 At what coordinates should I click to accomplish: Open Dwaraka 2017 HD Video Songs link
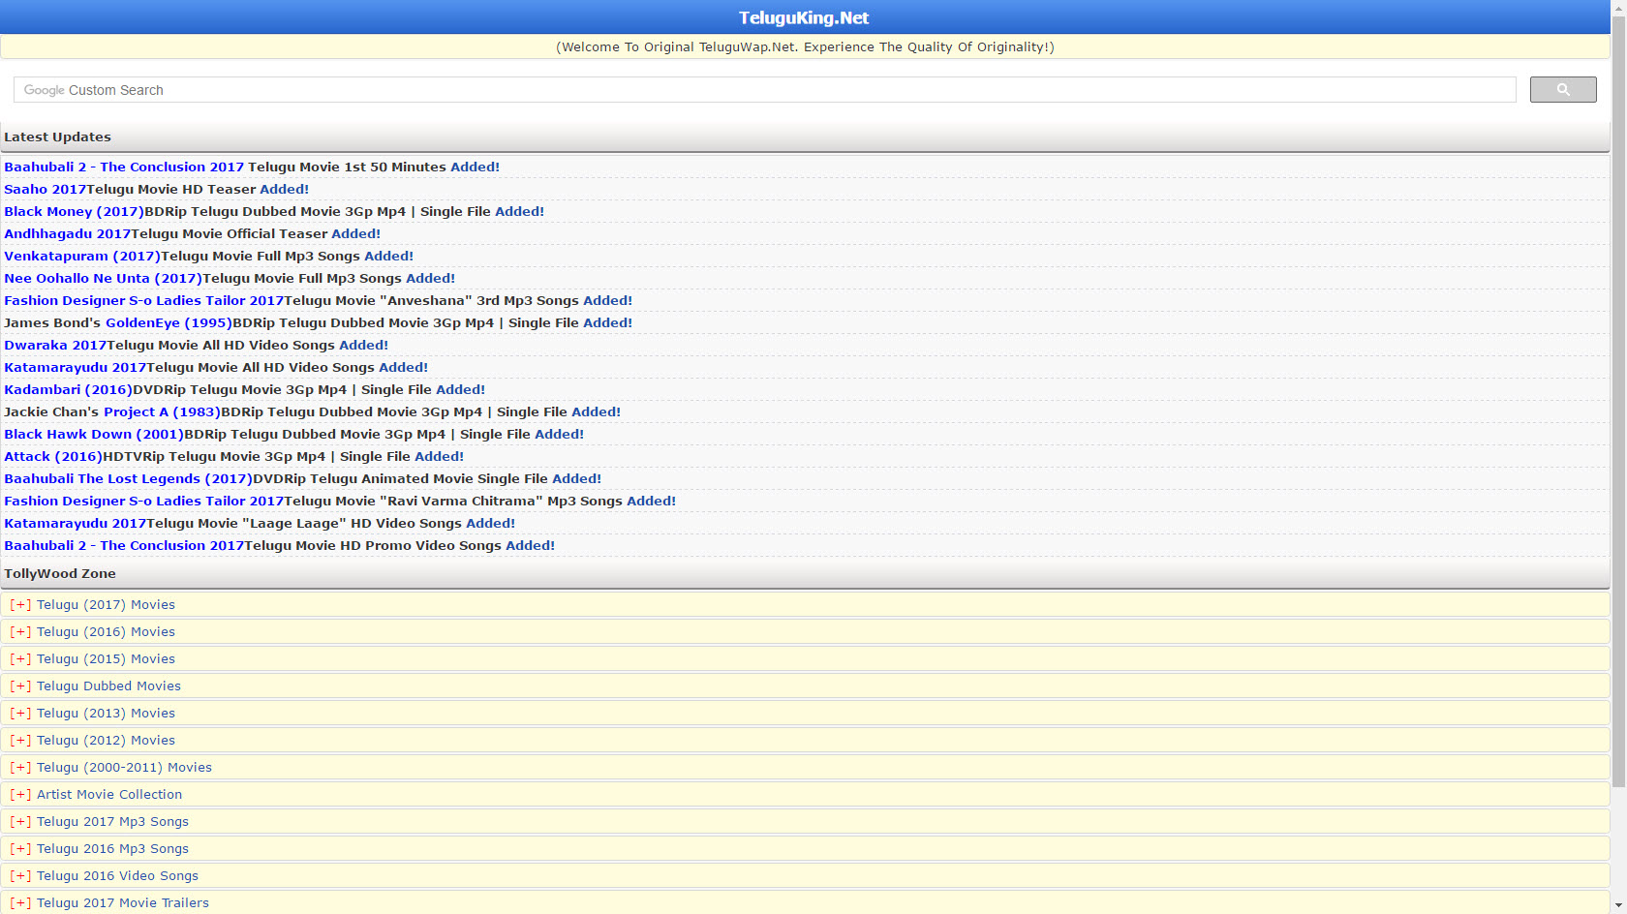[55, 345]
